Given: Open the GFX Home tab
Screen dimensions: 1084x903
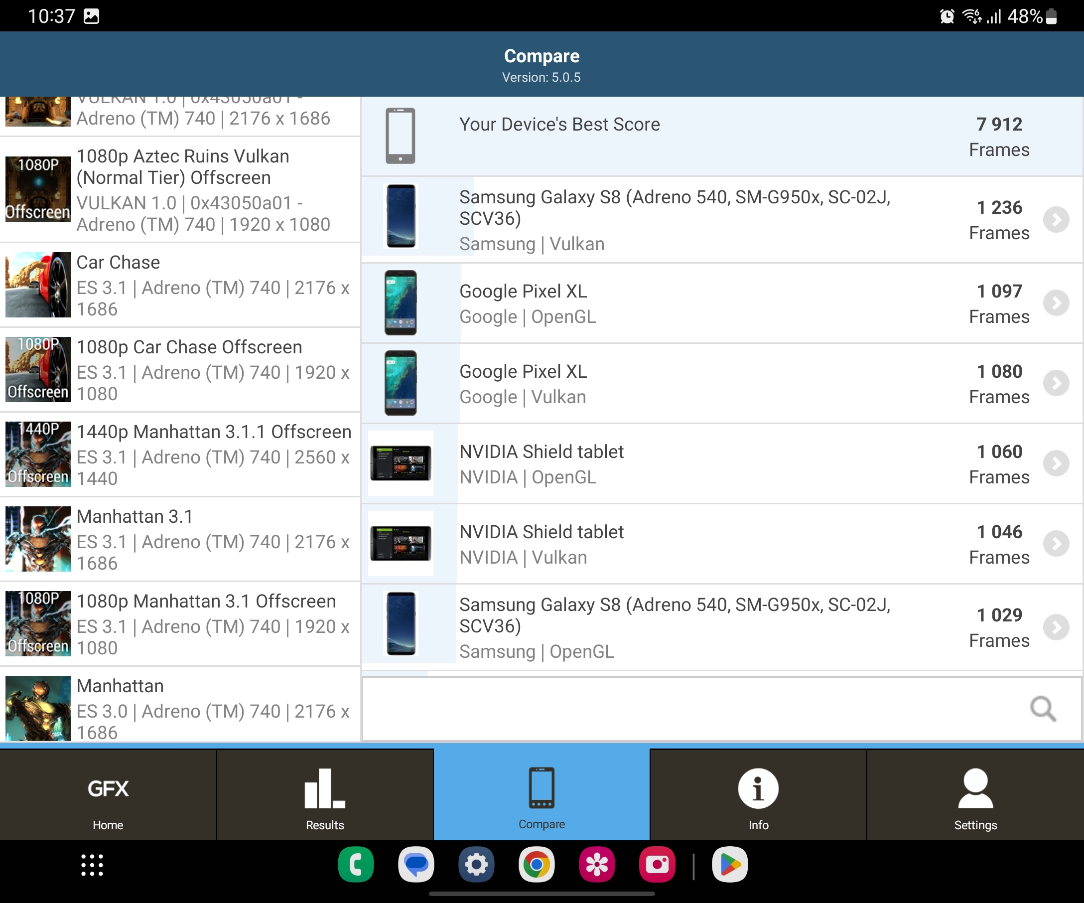Looking at the screenshot, I should (108, 795).
